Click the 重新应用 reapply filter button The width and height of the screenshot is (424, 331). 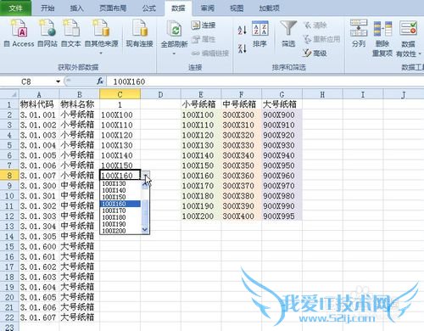coord(321,39)
